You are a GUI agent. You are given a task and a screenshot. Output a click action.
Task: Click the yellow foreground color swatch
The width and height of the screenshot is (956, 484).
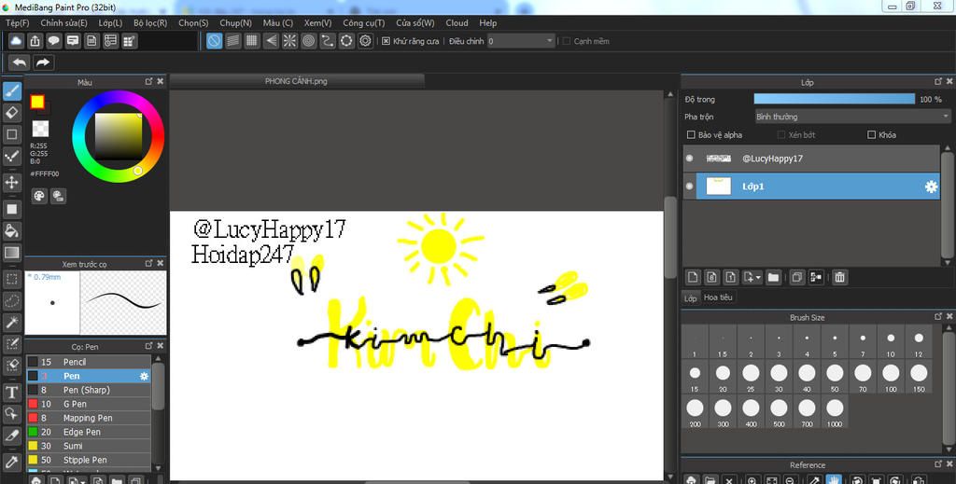(x=37, y=102)
